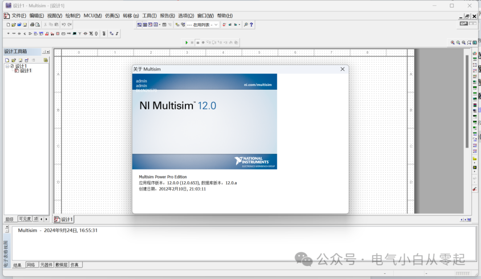Open dropdown arrow next to grapher icon
Screen dimensions: 481x279
coord(160,24)
